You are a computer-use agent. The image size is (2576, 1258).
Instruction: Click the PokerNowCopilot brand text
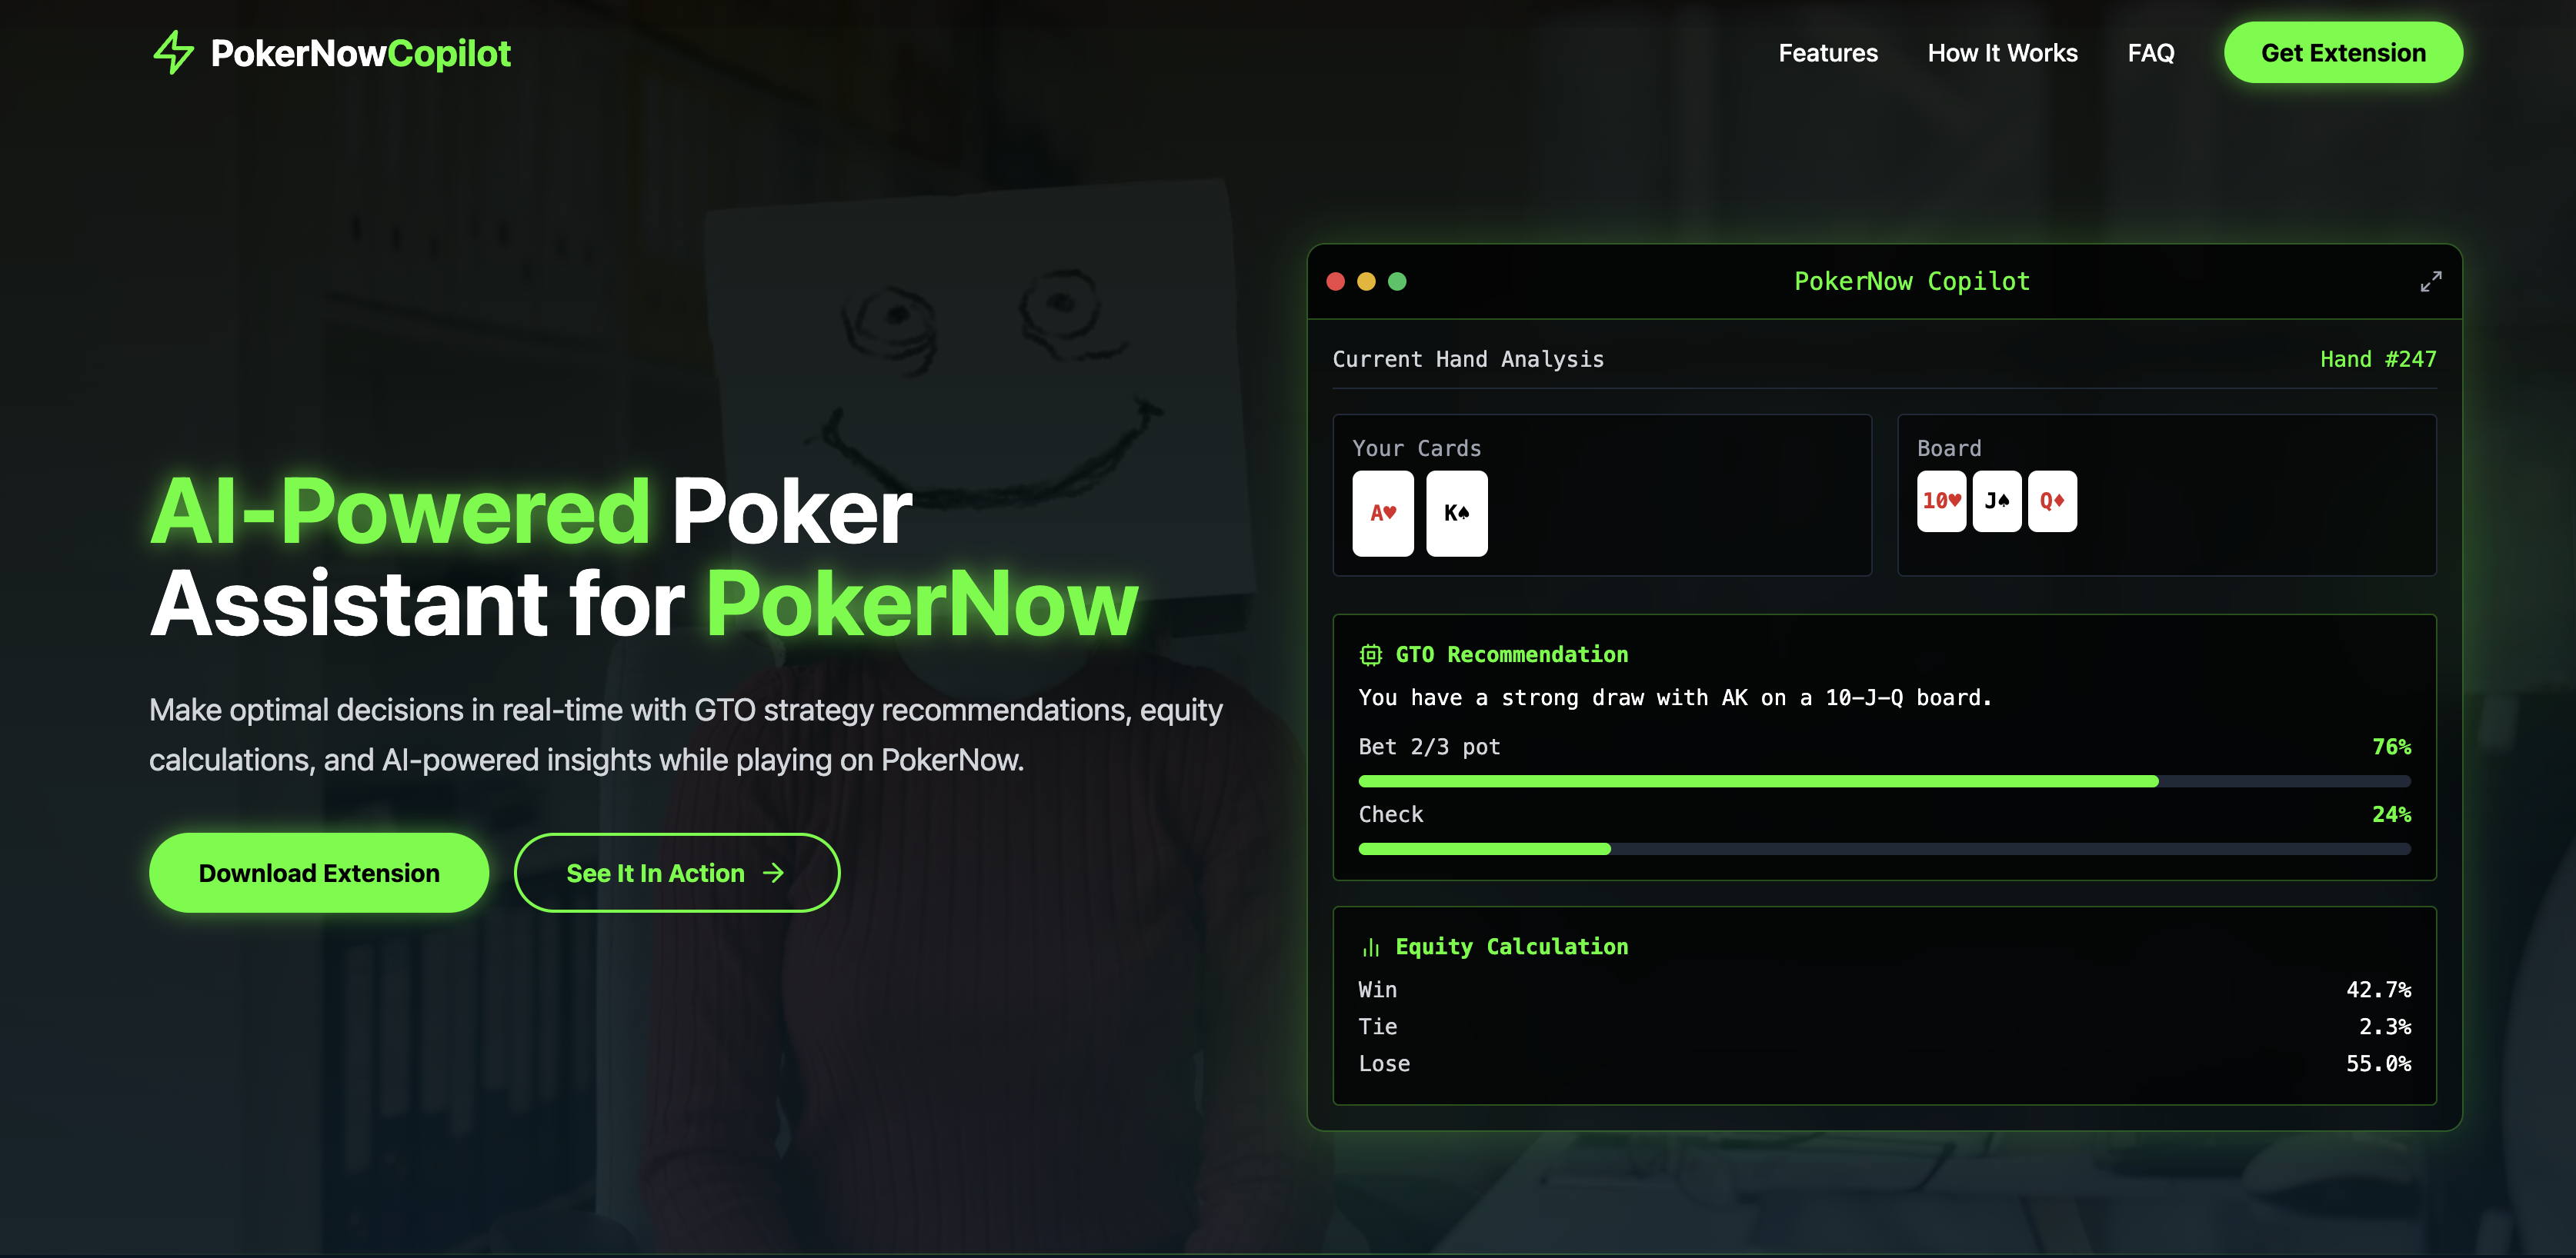point(360,53)
